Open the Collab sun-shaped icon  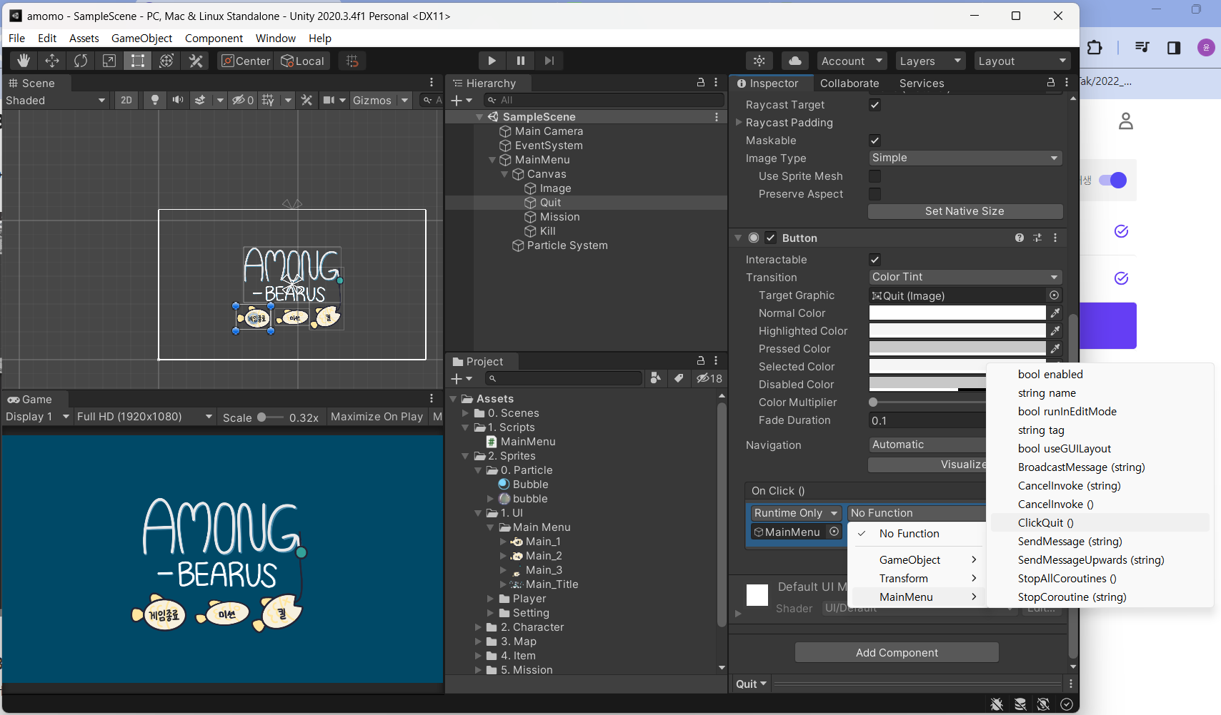pyautogui.click(x=759, y=61)
